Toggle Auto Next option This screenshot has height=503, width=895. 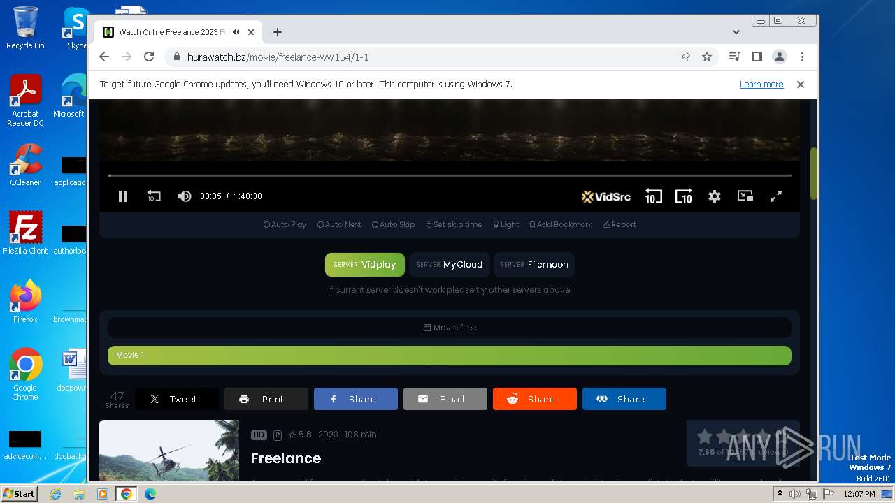point(339,224)
